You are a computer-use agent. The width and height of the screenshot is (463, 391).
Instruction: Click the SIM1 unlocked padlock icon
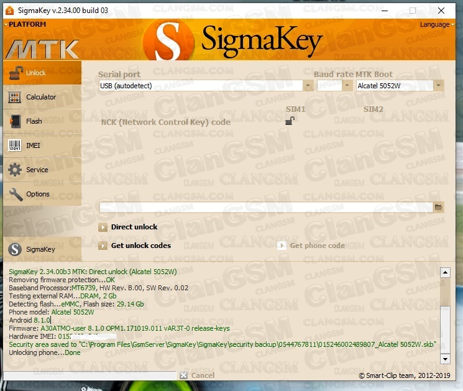click(x=290, y=121)
